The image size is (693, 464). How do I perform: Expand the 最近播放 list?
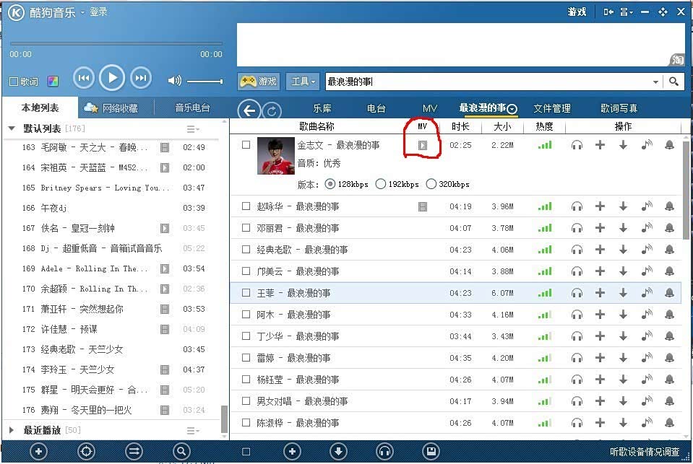(12, 430)
